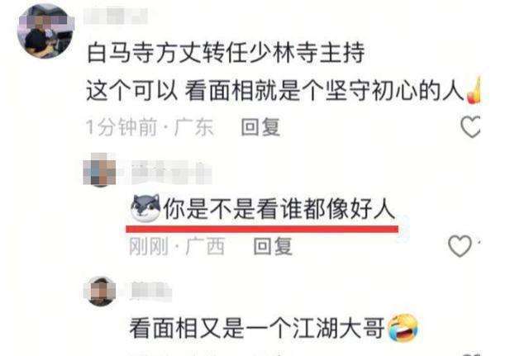Open the avatar of the 广西 replier
This screenshot has width=529, height=356.
[100, 170]
